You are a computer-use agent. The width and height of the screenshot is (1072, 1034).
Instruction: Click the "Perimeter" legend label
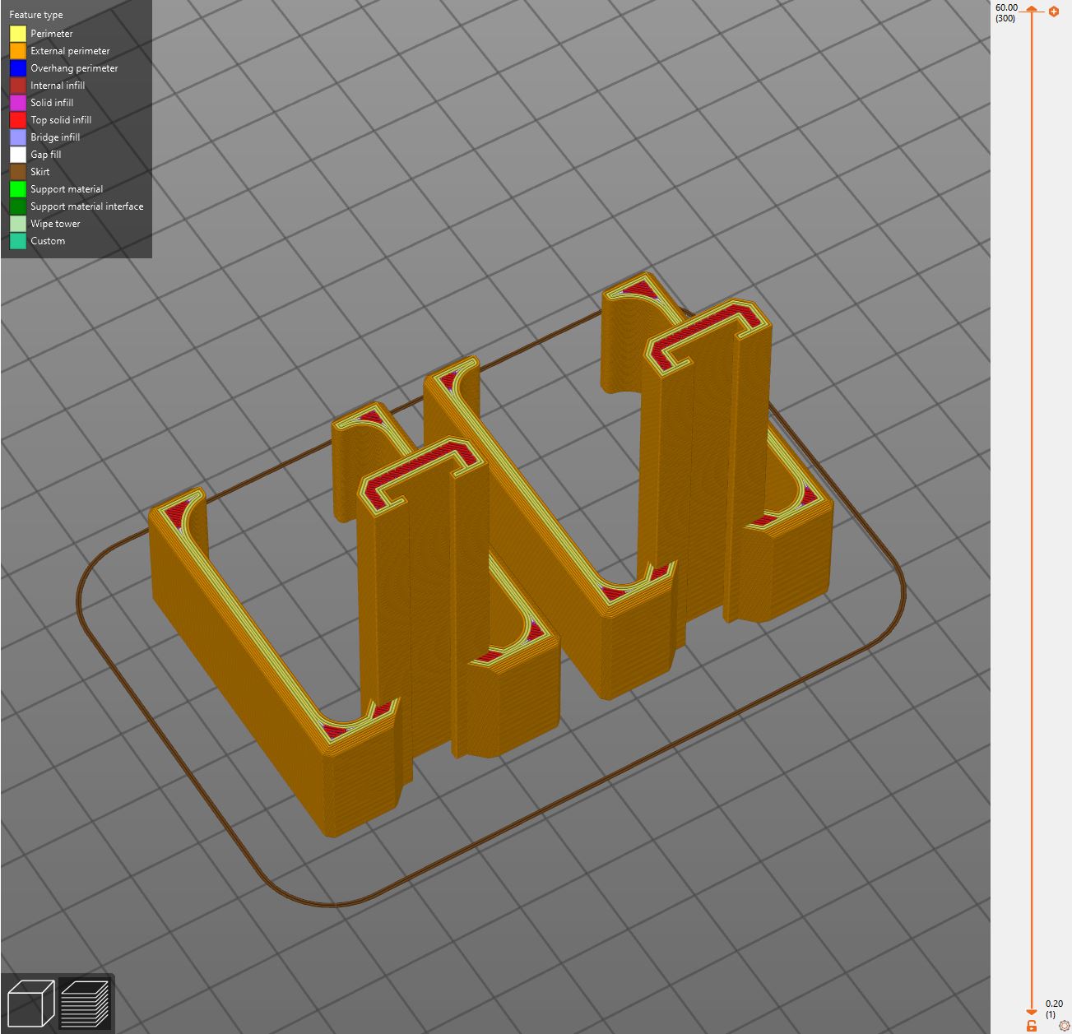[x=52, y=34]
